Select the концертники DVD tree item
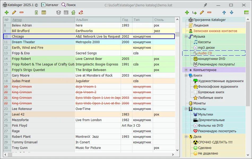Viewport: 252px width, 159px height. [211, 59]
